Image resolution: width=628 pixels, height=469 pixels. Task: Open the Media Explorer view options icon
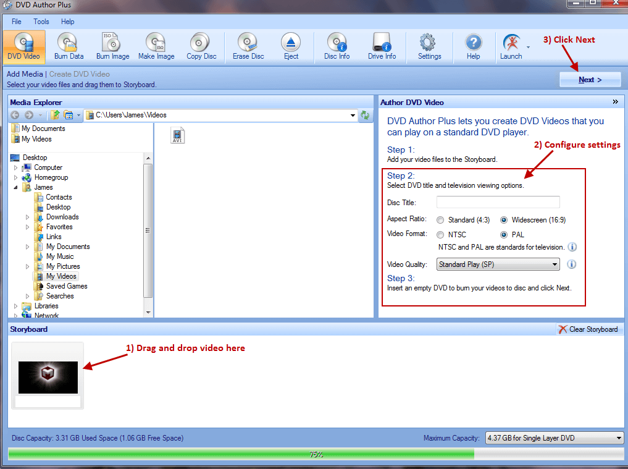point(69,116)
